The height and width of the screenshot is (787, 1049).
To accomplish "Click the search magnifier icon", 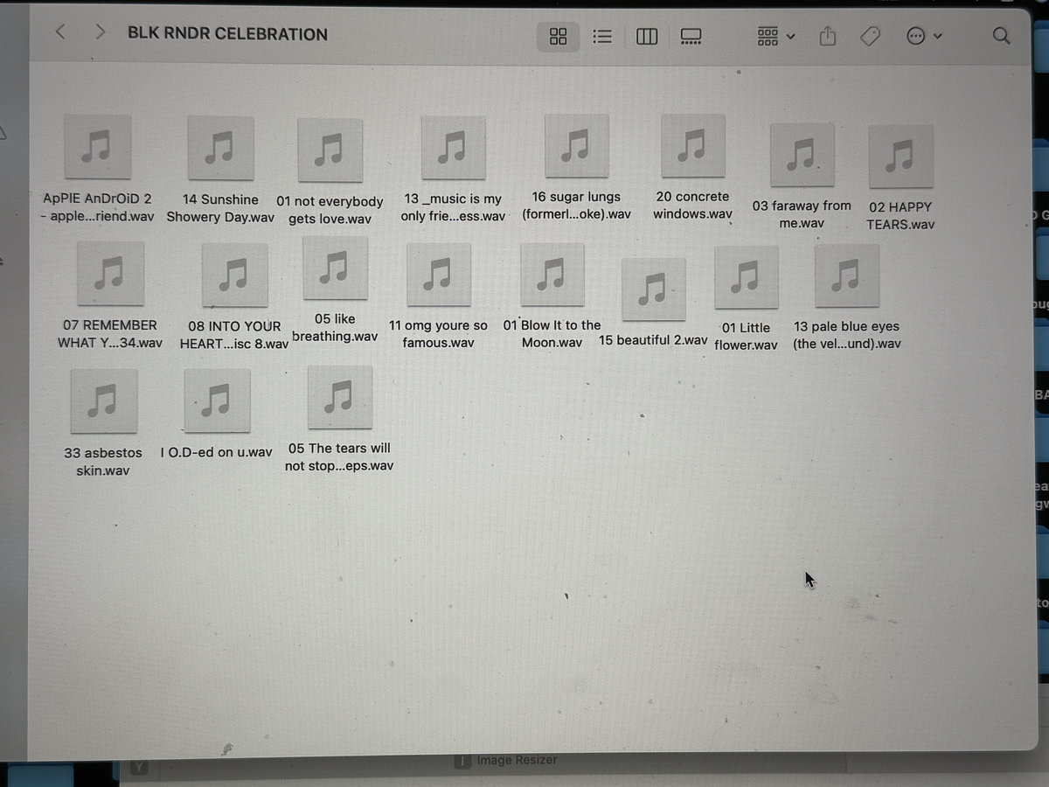I will click(x=1002, y=36).
